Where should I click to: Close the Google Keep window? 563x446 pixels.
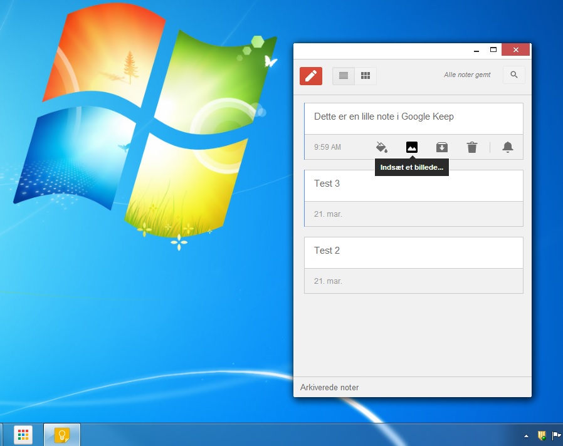[516, 50]
